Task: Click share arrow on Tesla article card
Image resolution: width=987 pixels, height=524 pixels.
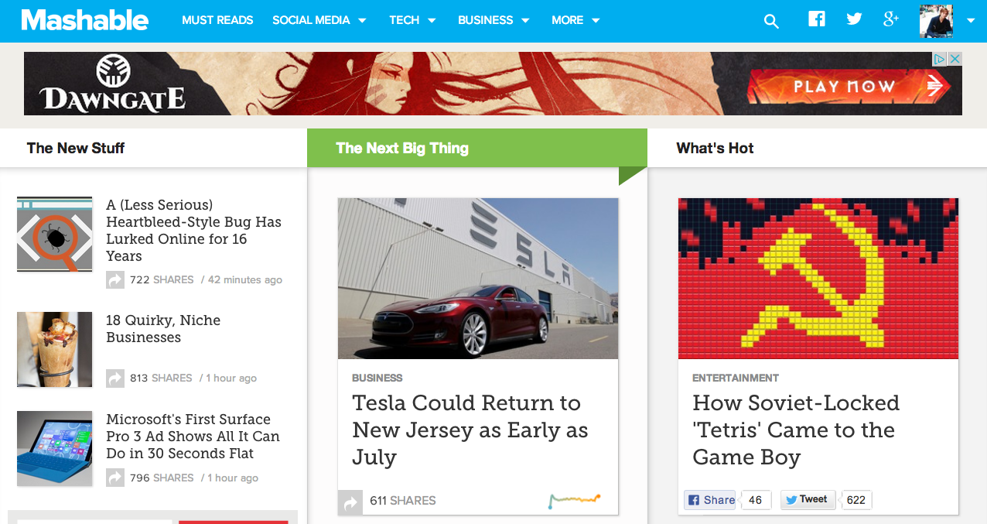Action: (x=350, y=502)
